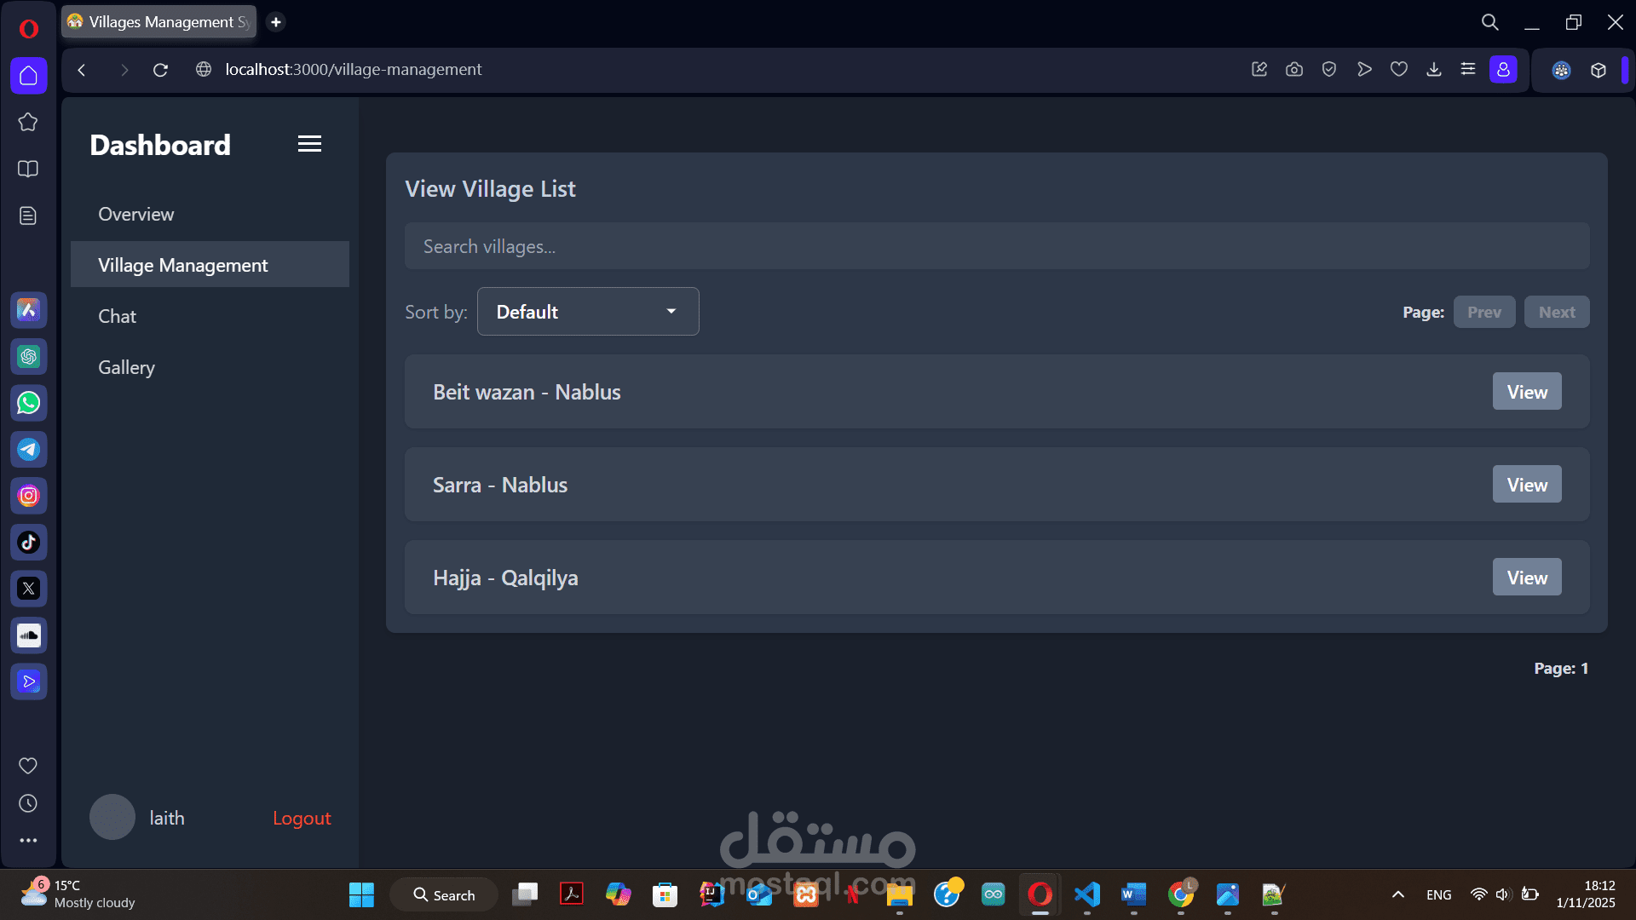Open WhatsApp in Opera sidebar

tap(29, 403)
